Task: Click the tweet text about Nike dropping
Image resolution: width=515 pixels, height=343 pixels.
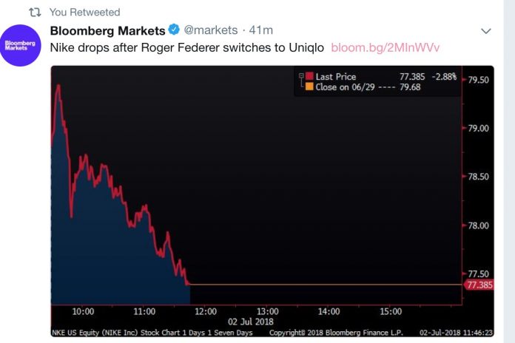Action: pos(187,47)
